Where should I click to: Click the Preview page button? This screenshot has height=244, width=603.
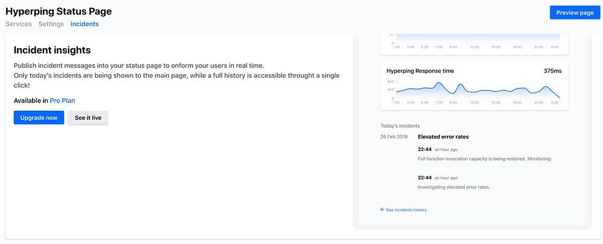point(575,13)
